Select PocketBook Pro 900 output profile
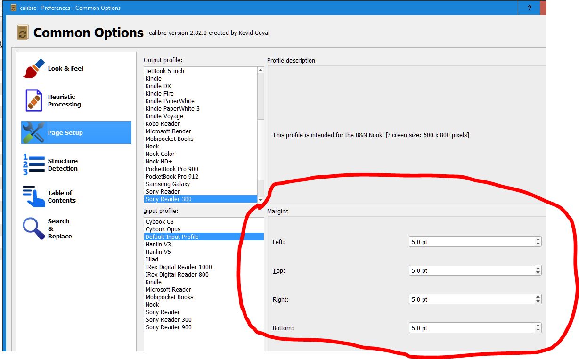 pyautogui.click(x=200, y=169)
